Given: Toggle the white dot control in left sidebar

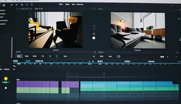Looking at the screenshot, I should tap(6, 88).
